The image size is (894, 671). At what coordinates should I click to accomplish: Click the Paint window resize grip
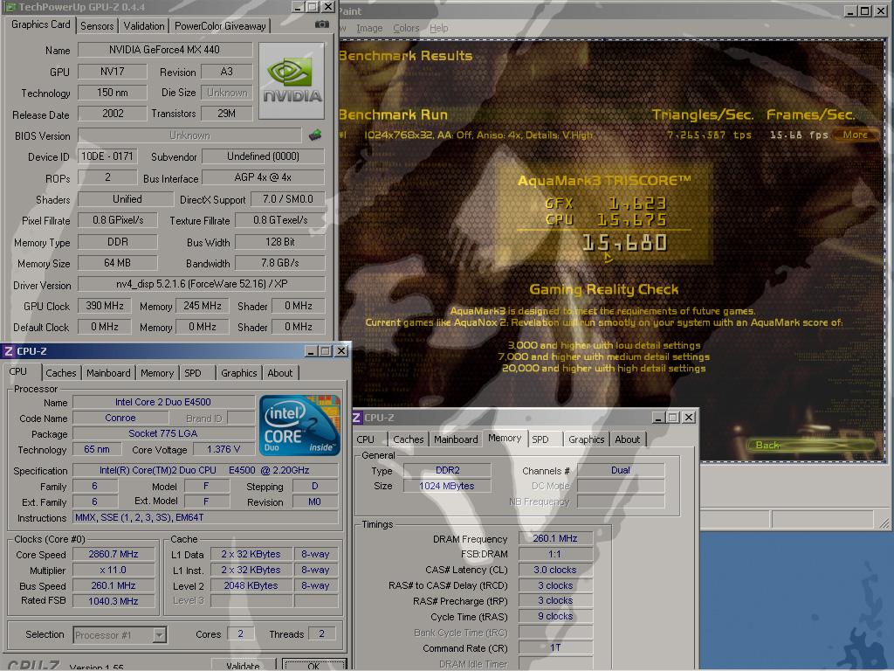tap(884, 522)
